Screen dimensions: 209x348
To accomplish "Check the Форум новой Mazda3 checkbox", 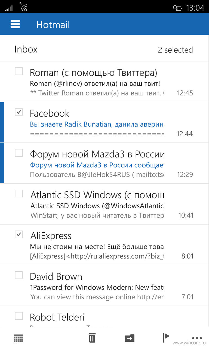I will [19, 153].
